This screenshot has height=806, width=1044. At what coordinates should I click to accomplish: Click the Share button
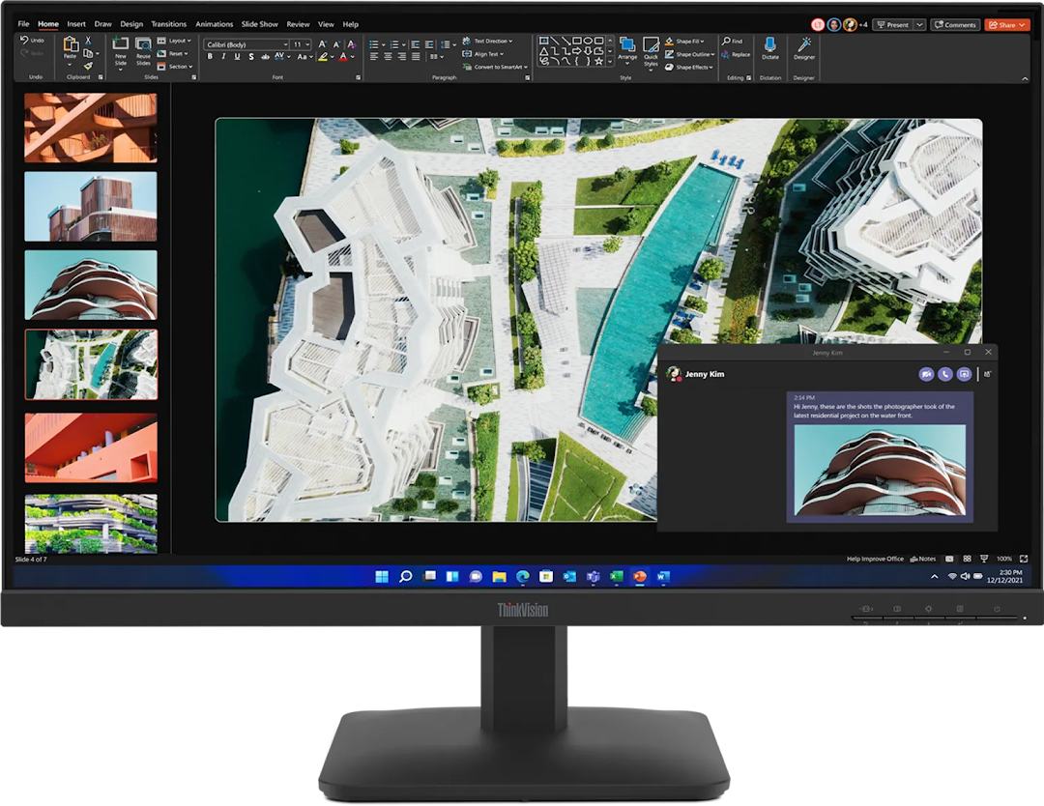tap(1007, 24)
